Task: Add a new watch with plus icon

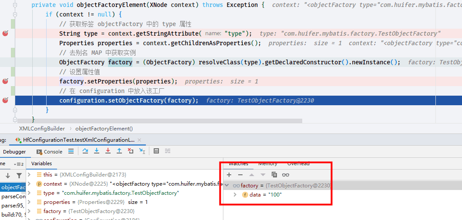Action: pos(229,175)
